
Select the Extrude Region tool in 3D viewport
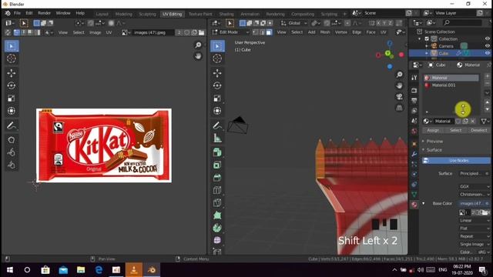217,152
